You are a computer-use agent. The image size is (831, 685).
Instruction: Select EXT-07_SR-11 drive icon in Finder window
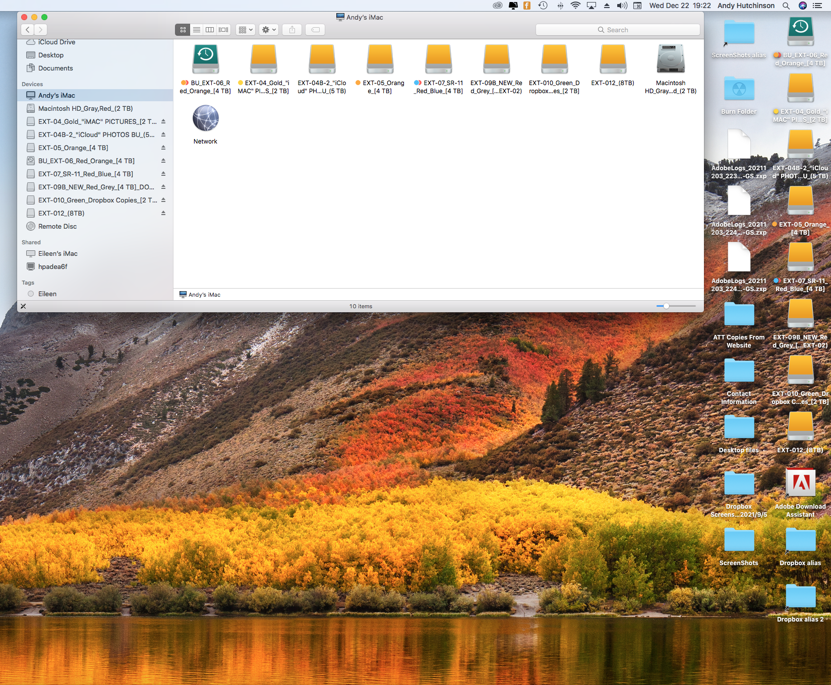tap(439, 59)
